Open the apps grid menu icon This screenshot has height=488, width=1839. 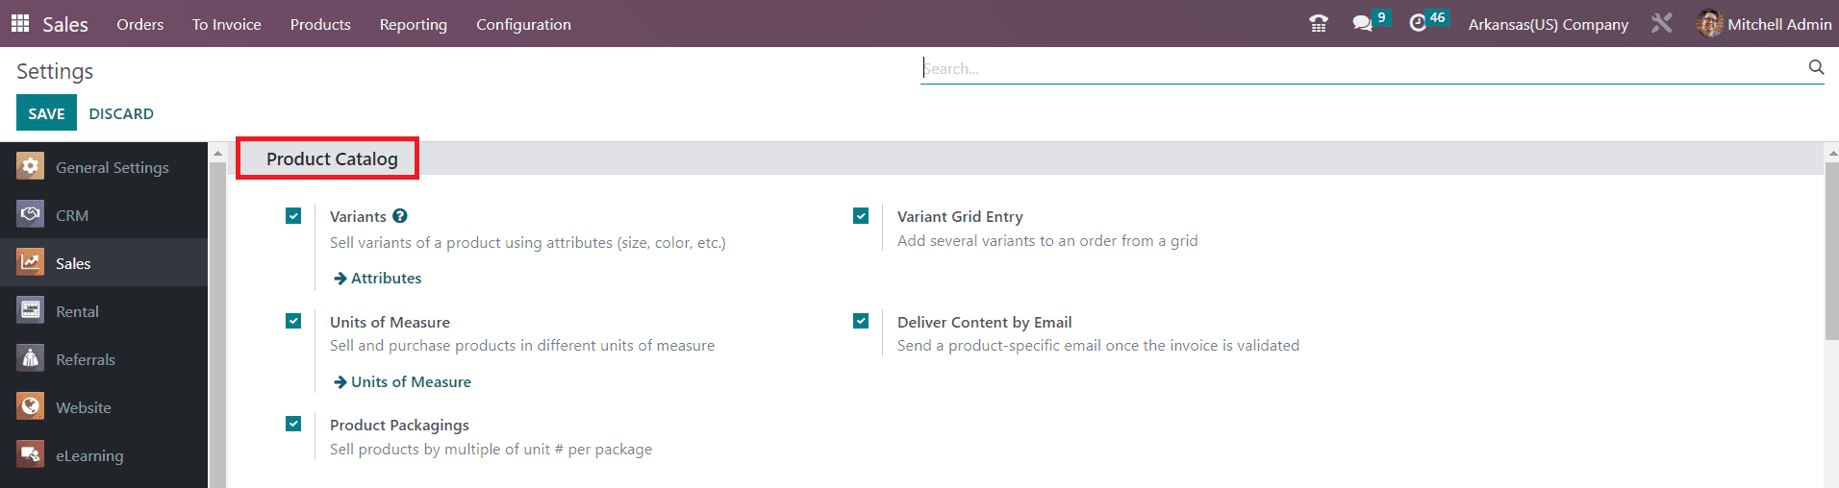pos(20,23)
